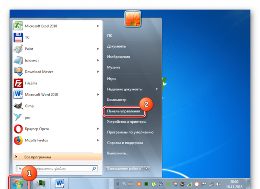Open the Музыка library
Screen dimensions: 260x189
[114, 67]
